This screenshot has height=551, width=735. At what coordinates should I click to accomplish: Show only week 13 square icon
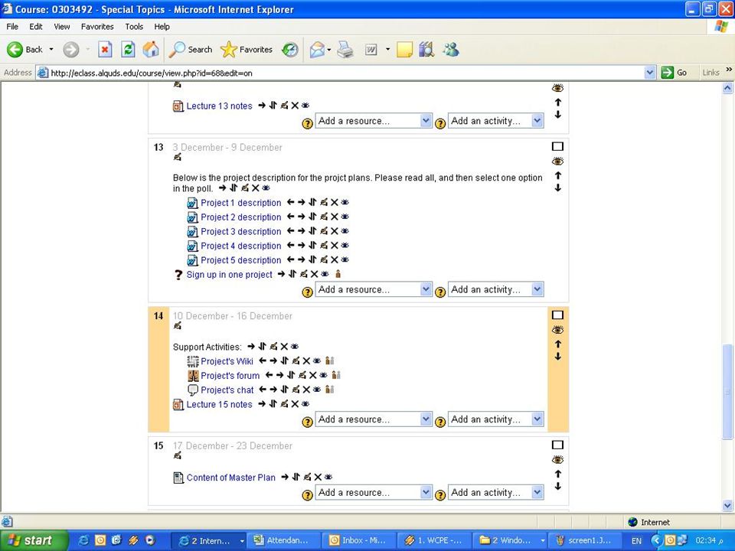(557, 147)
